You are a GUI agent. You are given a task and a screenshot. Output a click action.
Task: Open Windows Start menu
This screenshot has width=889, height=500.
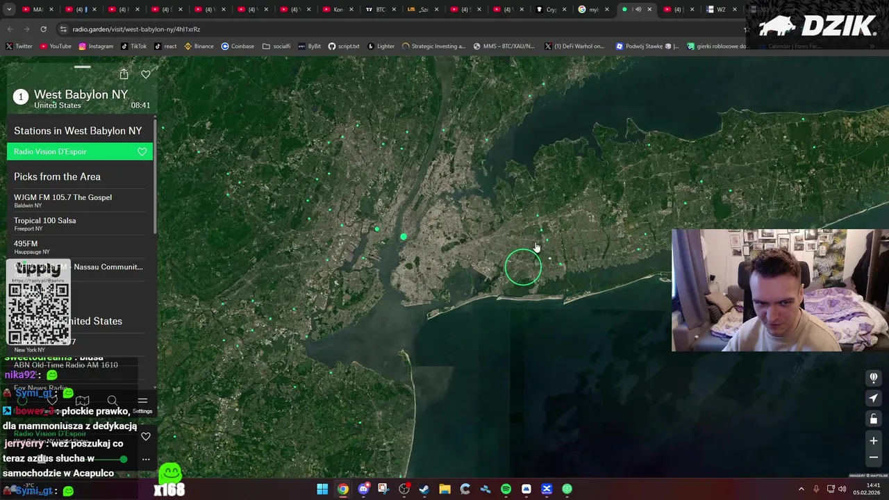click(322, 489)
